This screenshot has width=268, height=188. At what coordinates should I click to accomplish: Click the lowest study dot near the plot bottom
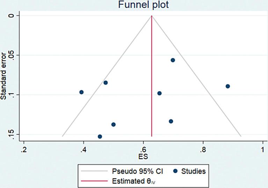pyautogui.click(x=100, y=137)
